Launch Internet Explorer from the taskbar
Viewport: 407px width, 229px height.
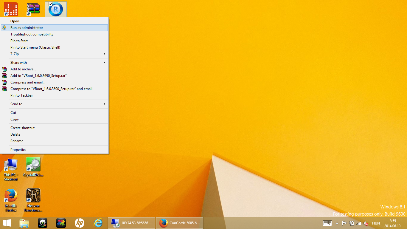[98, 223]
